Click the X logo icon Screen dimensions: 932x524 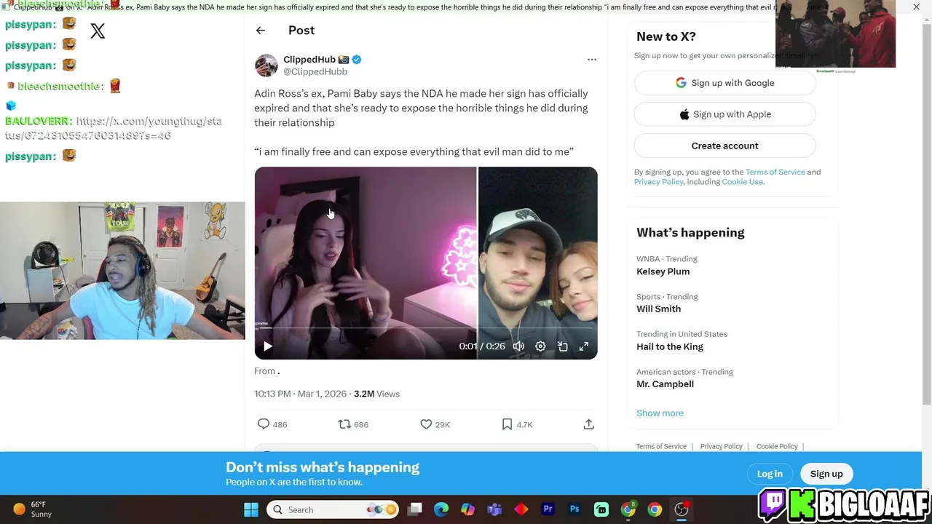click(98, 31)
